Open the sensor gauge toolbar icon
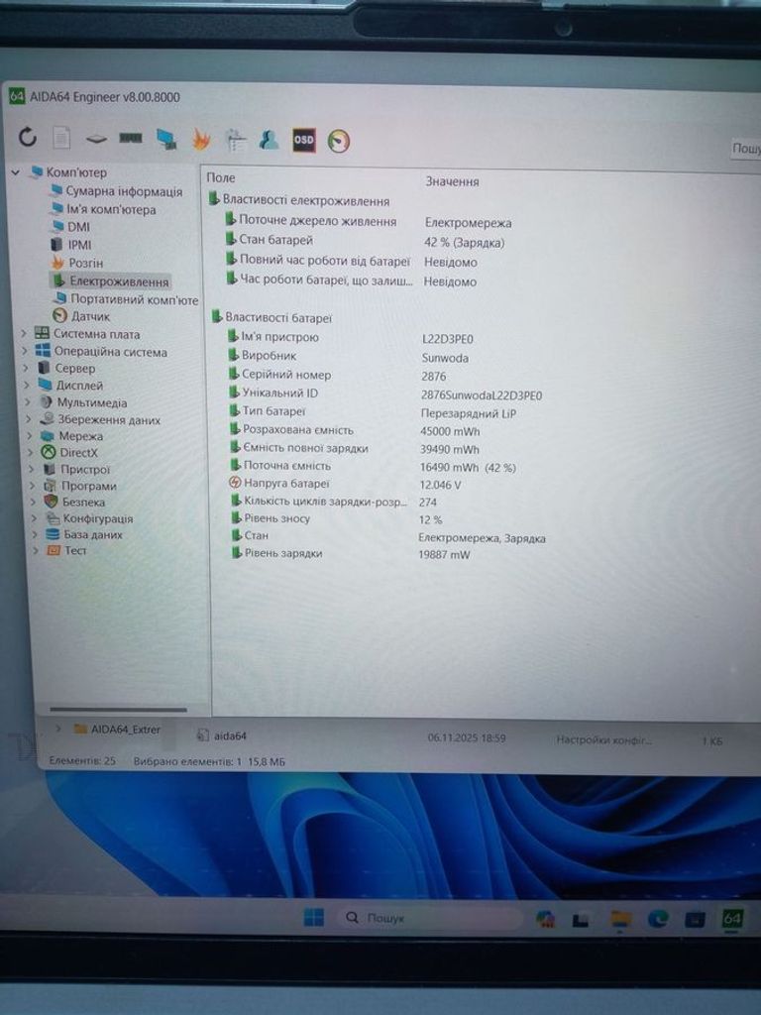This screenshot has height=1015, width=761. pos(339,141)
